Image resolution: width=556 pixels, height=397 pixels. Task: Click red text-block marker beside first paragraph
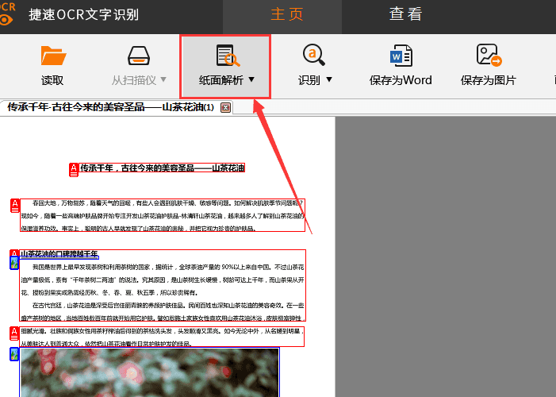coord(14,206)
